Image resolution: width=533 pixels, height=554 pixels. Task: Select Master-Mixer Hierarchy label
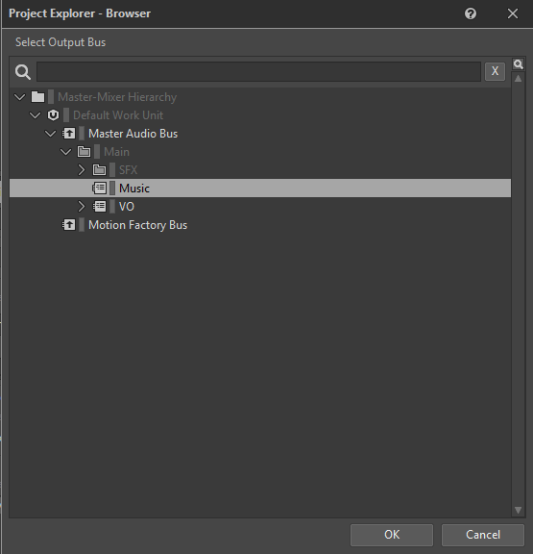pyautogui.click(x=117, y=97)
